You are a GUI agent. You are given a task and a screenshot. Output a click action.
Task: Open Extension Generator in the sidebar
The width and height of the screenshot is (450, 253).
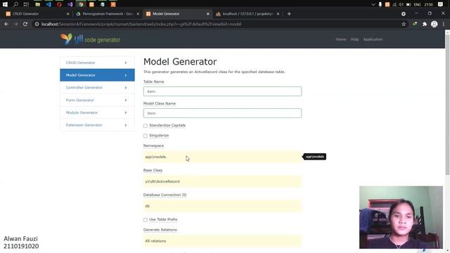[x=97, y=125]
